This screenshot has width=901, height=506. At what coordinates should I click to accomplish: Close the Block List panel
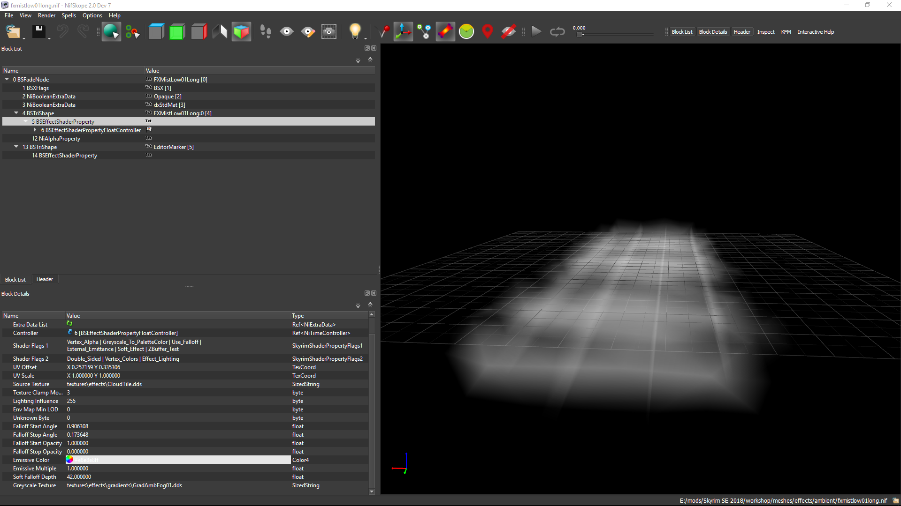pos(374,48)
